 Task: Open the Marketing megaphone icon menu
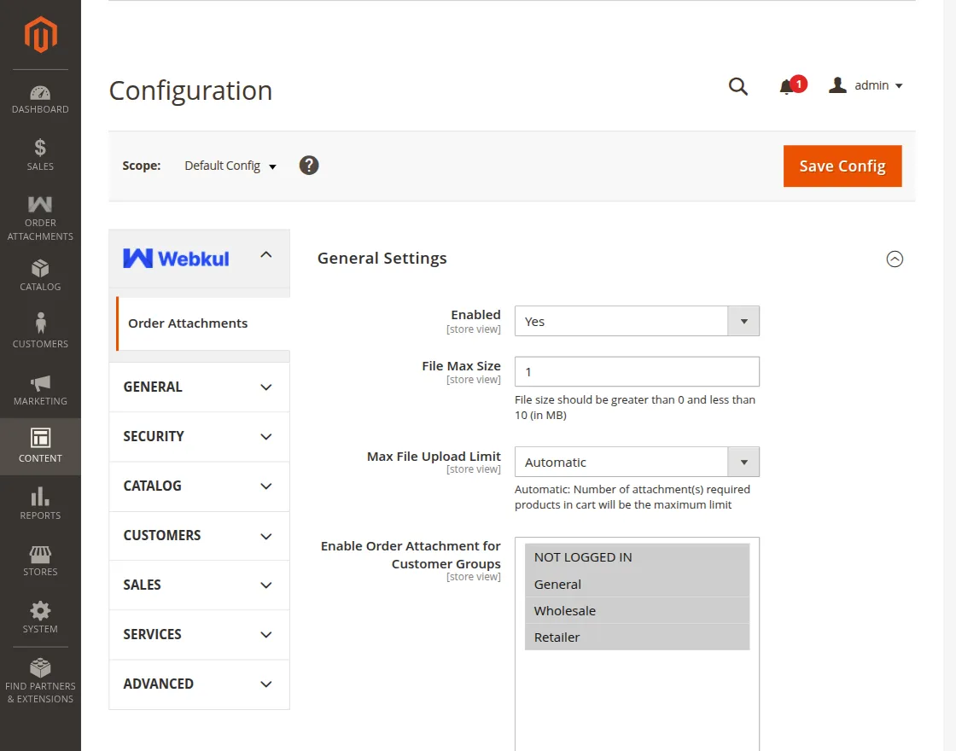click(40, 390)
